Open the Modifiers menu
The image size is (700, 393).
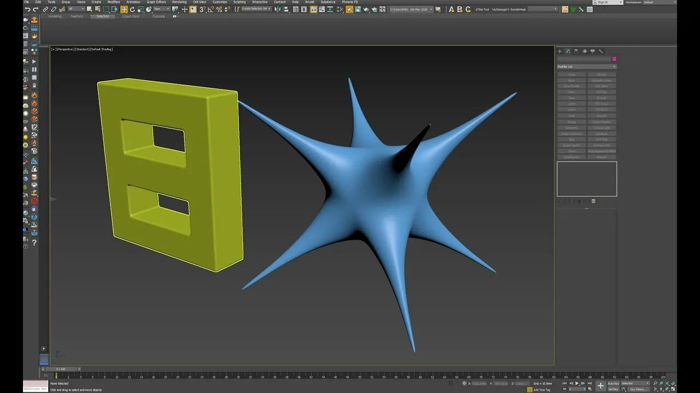(x=113, y=2)
